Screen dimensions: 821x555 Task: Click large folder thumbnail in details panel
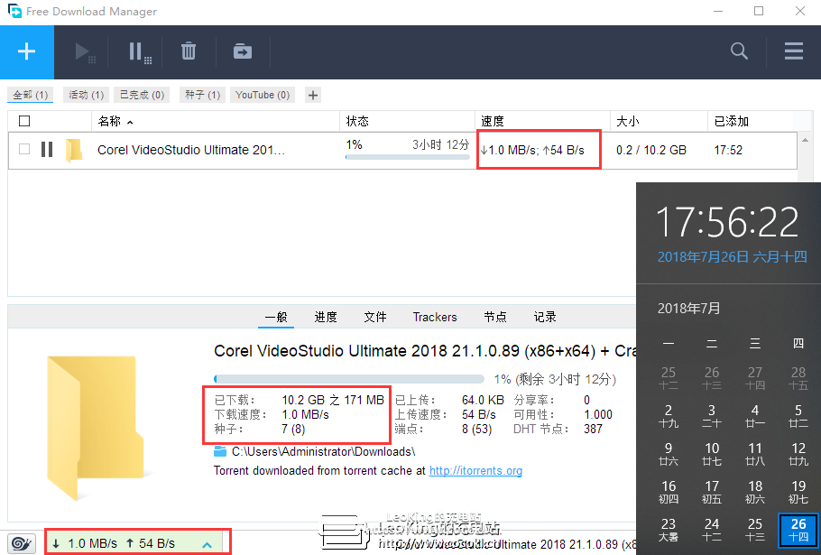[98, 427]
